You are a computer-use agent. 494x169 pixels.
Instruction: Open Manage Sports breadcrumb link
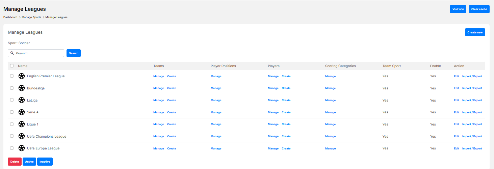31,17
